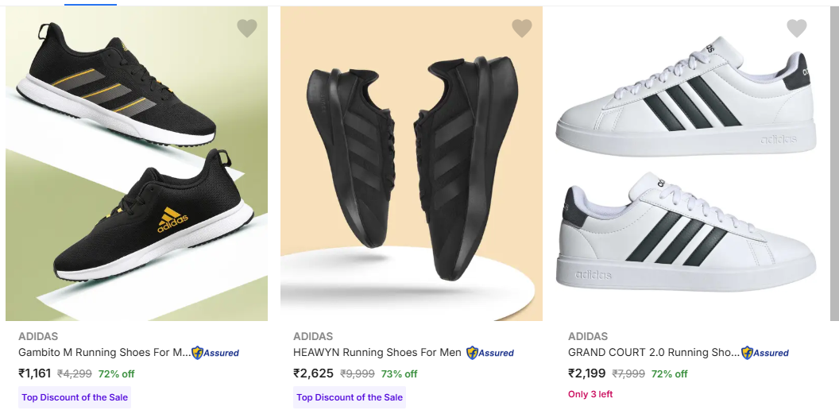
Task: Open the black Gambito M shoe image
Action: pos(137,164)
